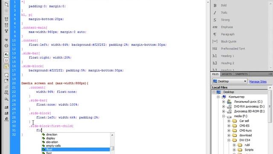The height and width of the screenshot is (154, 273).
Task: Switch to the SNIPPETS tab
Action: pos(241,74)
